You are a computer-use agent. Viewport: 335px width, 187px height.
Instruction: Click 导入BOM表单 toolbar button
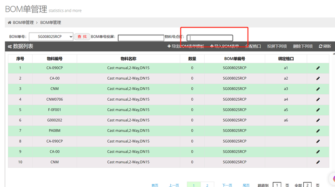coord(225,46)
